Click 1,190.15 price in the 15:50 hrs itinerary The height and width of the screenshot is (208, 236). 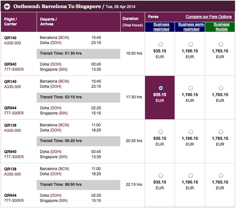[190, 51]
